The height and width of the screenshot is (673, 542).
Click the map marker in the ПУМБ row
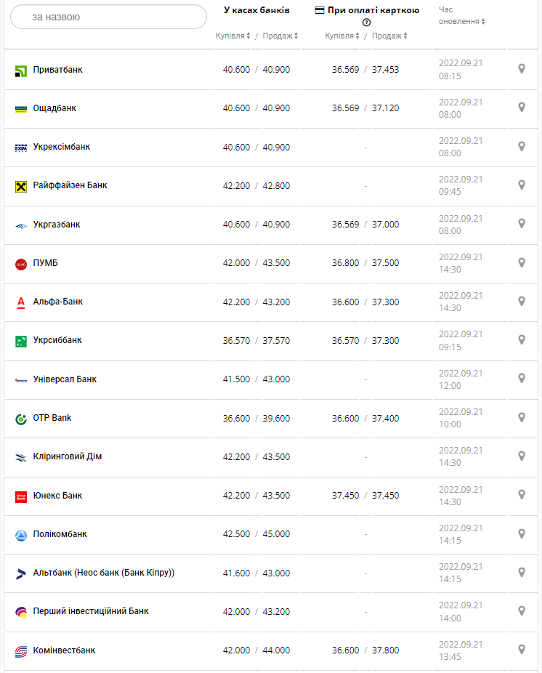[x=521, y=262]
